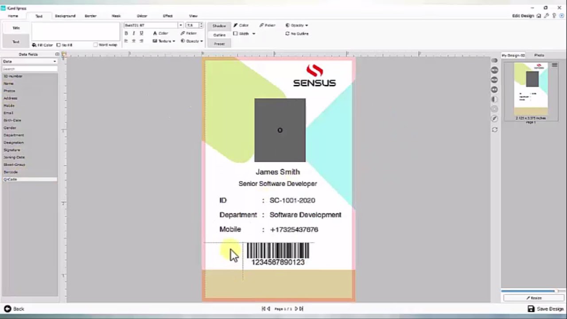Enable the No Fill checkbox
Screen dimensions: 567x319
click(58, 45)
